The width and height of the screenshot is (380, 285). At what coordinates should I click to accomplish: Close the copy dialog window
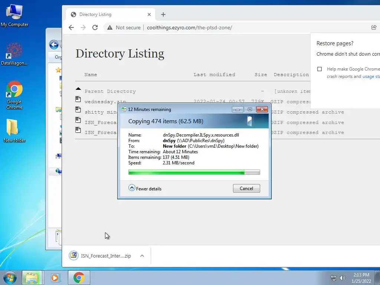tap(262, 109)
